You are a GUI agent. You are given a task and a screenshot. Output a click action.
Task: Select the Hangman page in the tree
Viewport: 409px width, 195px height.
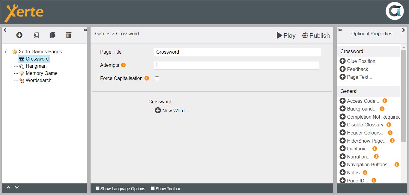36,66
